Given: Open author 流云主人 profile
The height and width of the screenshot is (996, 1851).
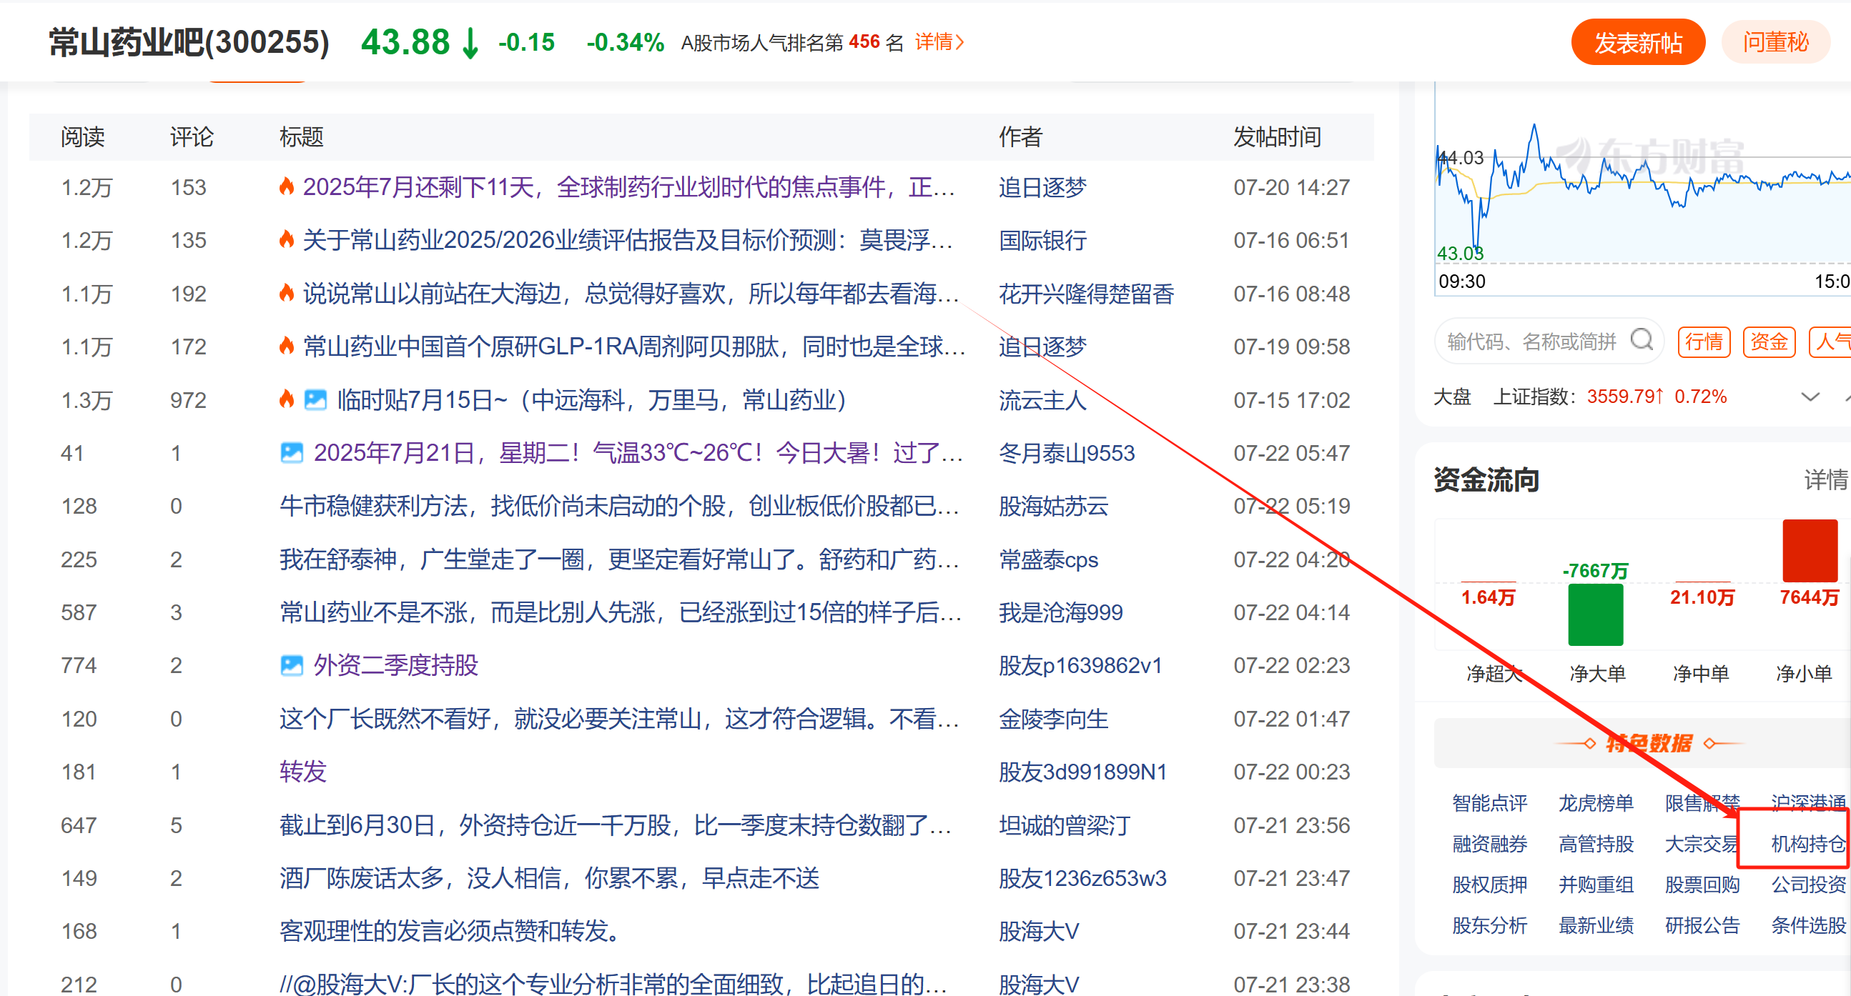Looking at the screenshot, I should 1042,399.
